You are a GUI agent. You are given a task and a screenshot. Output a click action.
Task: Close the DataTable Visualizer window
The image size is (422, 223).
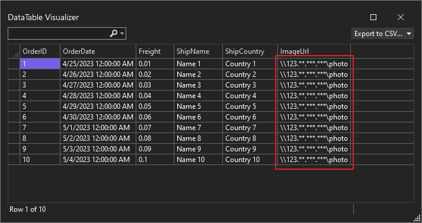point(401,17)
